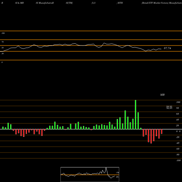
Task: Click the 30 level label on the RSI axis
Action: (x=3, y=54)
